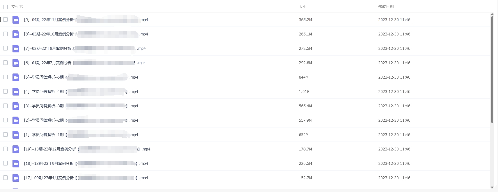
Task: Click the scroll down arrow of file list
Action: click(x=492, y=187)
